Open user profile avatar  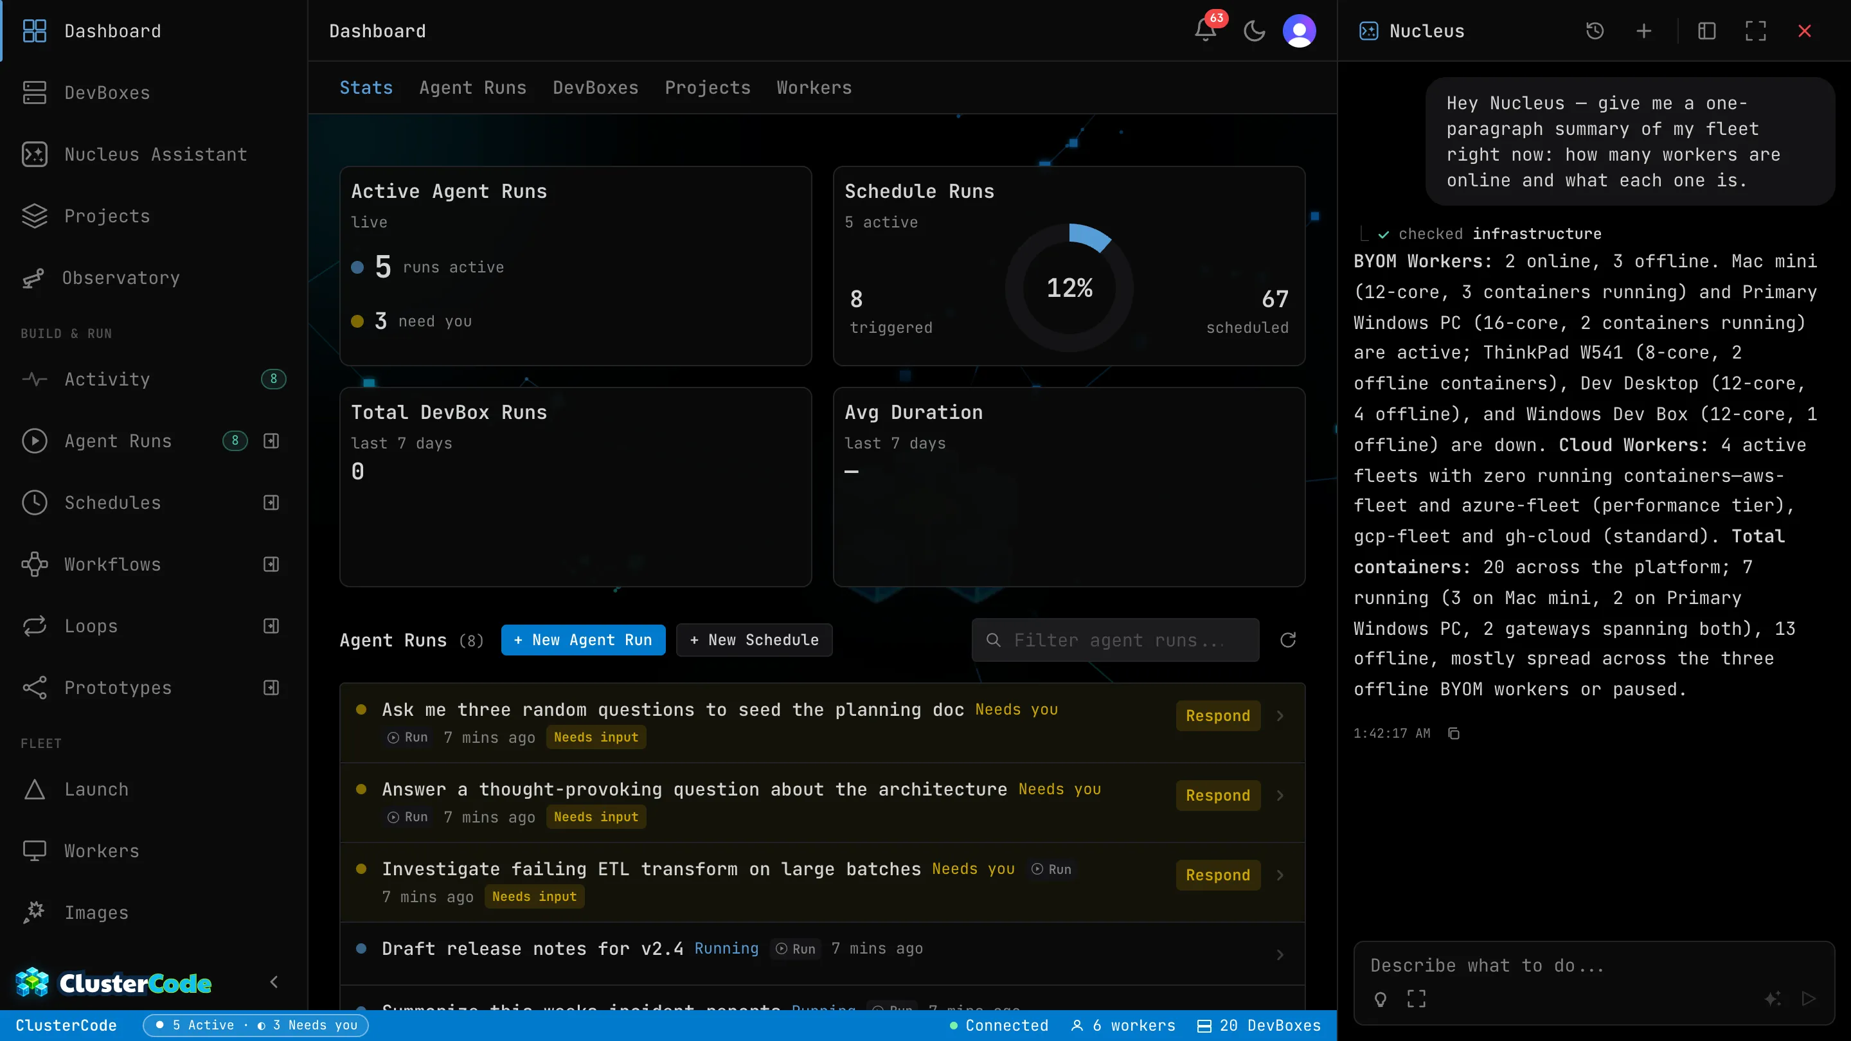[1299, 31]
